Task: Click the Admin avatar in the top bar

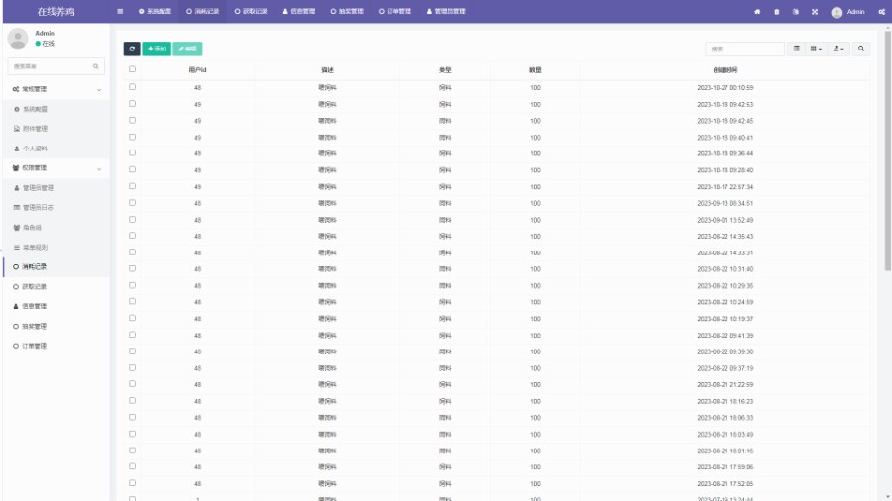Action: pyautogui.click(x=836, y=12)
